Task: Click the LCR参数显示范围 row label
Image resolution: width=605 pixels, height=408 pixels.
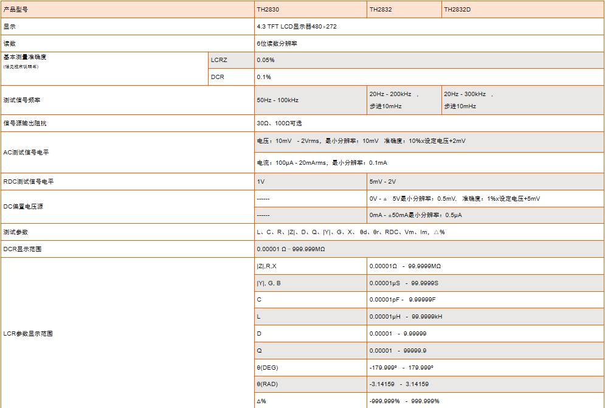Action: tap(127, 333)
